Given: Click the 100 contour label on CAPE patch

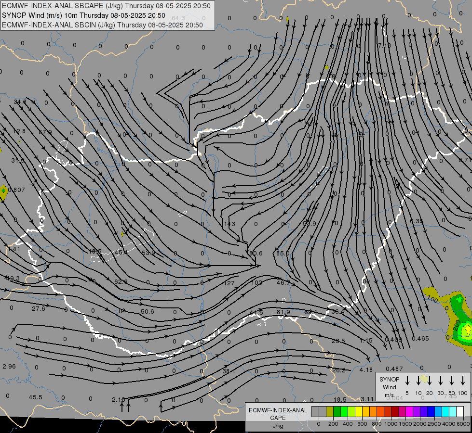Looking at the screenshot, I should [x=432, y=299].
